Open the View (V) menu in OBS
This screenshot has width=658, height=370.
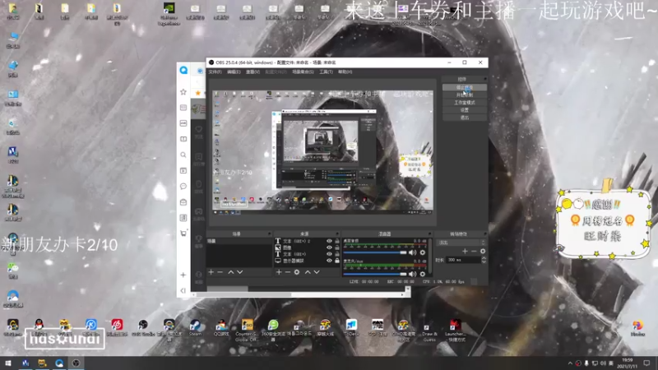click(x=253, y=72)
